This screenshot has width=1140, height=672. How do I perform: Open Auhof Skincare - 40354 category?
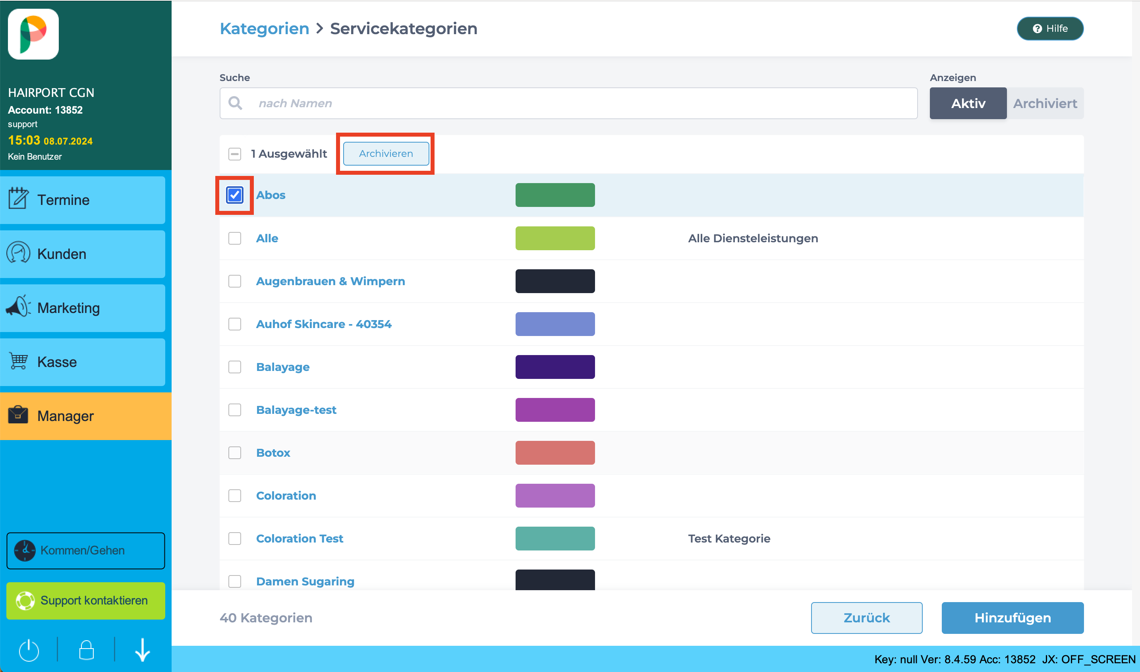pos(324,324)
